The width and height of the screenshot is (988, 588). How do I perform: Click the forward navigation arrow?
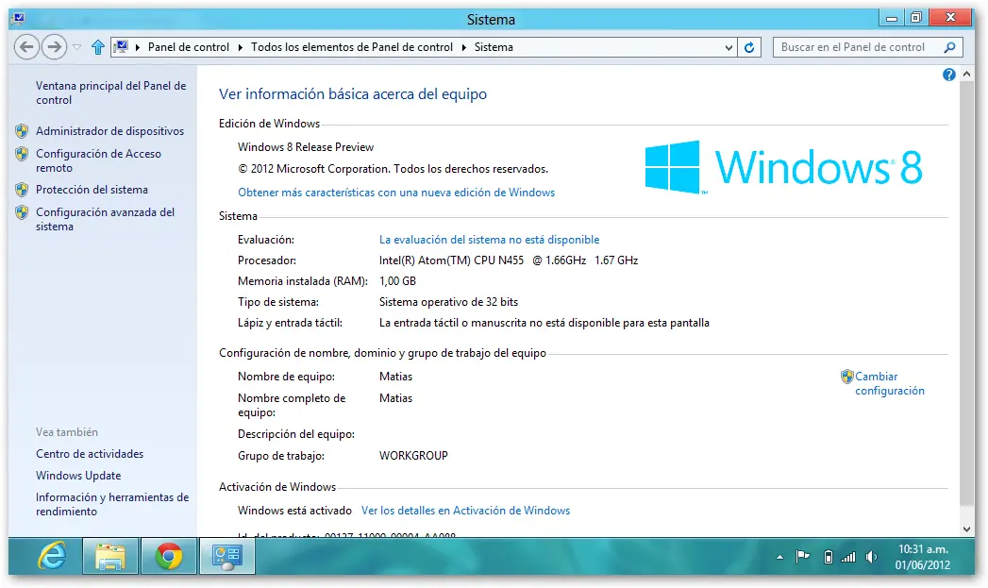point(54,47)
